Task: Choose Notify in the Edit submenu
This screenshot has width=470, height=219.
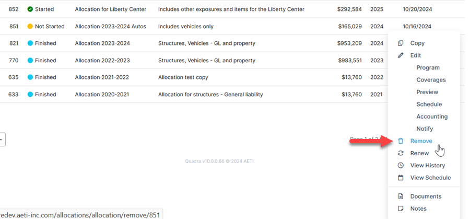Action: pyautogui.click(x=425, y=129)
